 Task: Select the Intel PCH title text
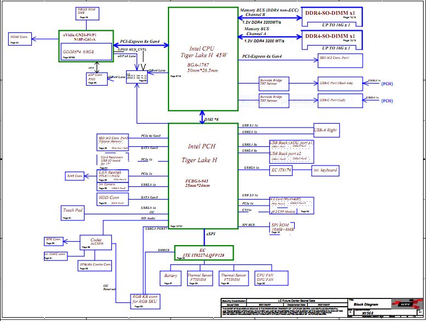(202, 146)
